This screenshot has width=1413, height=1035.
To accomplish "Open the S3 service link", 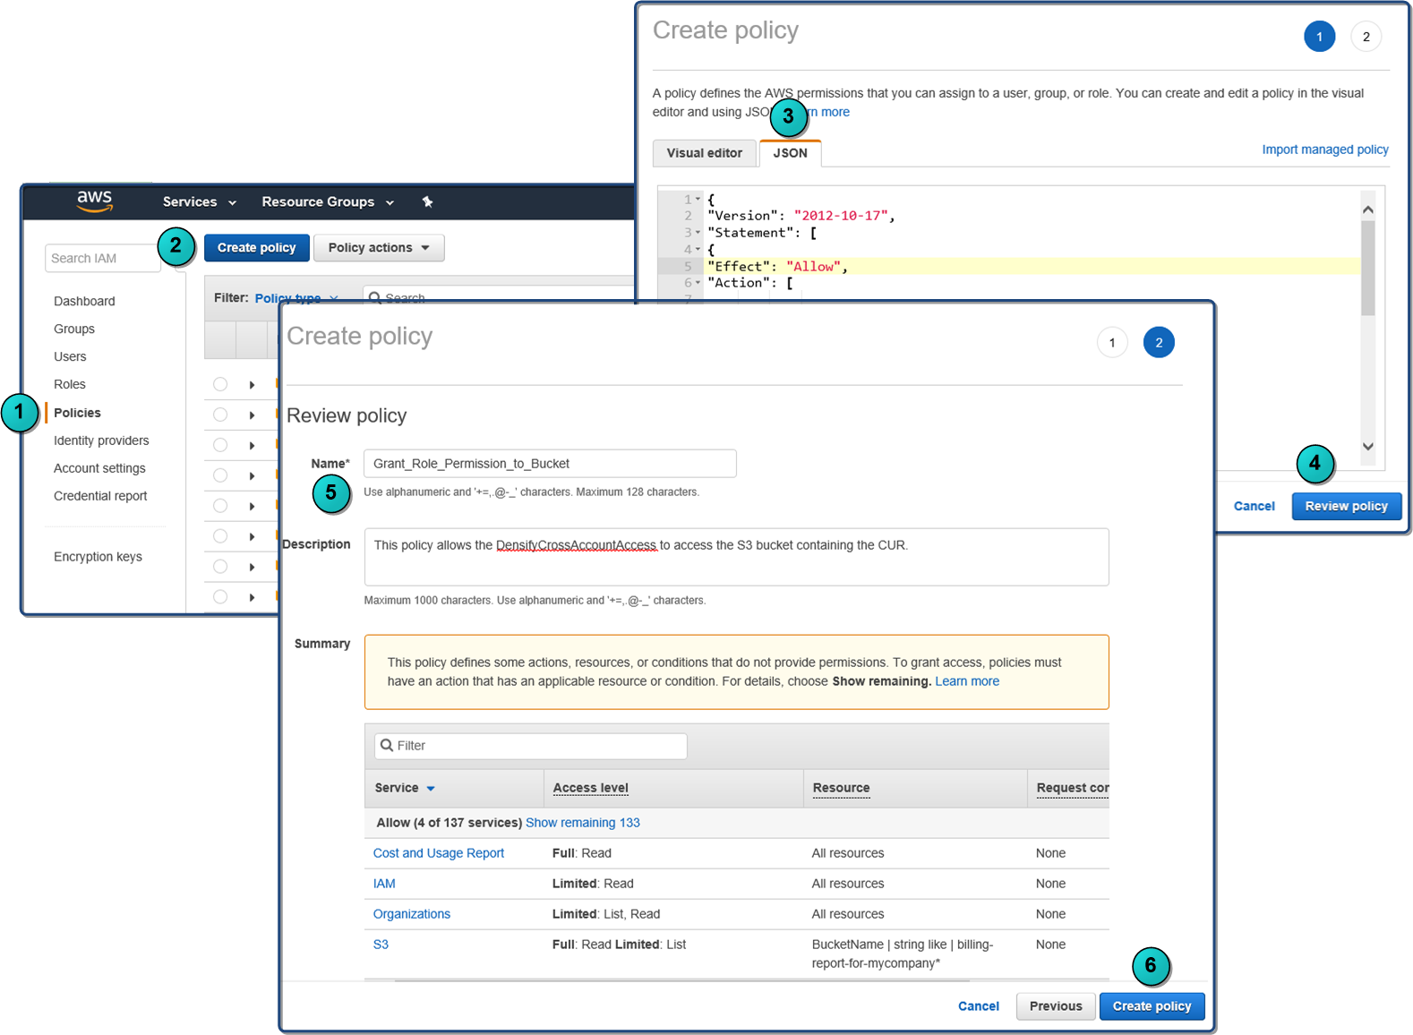I will (381, 945).
